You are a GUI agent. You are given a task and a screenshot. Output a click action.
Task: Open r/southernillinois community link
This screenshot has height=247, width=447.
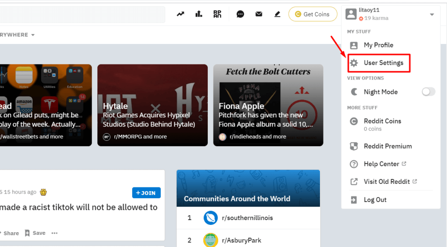point(247,218)
